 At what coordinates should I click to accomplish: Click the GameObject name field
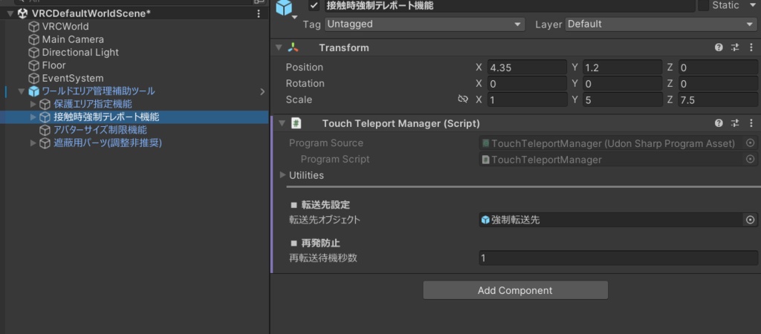[x=509, y=6]
